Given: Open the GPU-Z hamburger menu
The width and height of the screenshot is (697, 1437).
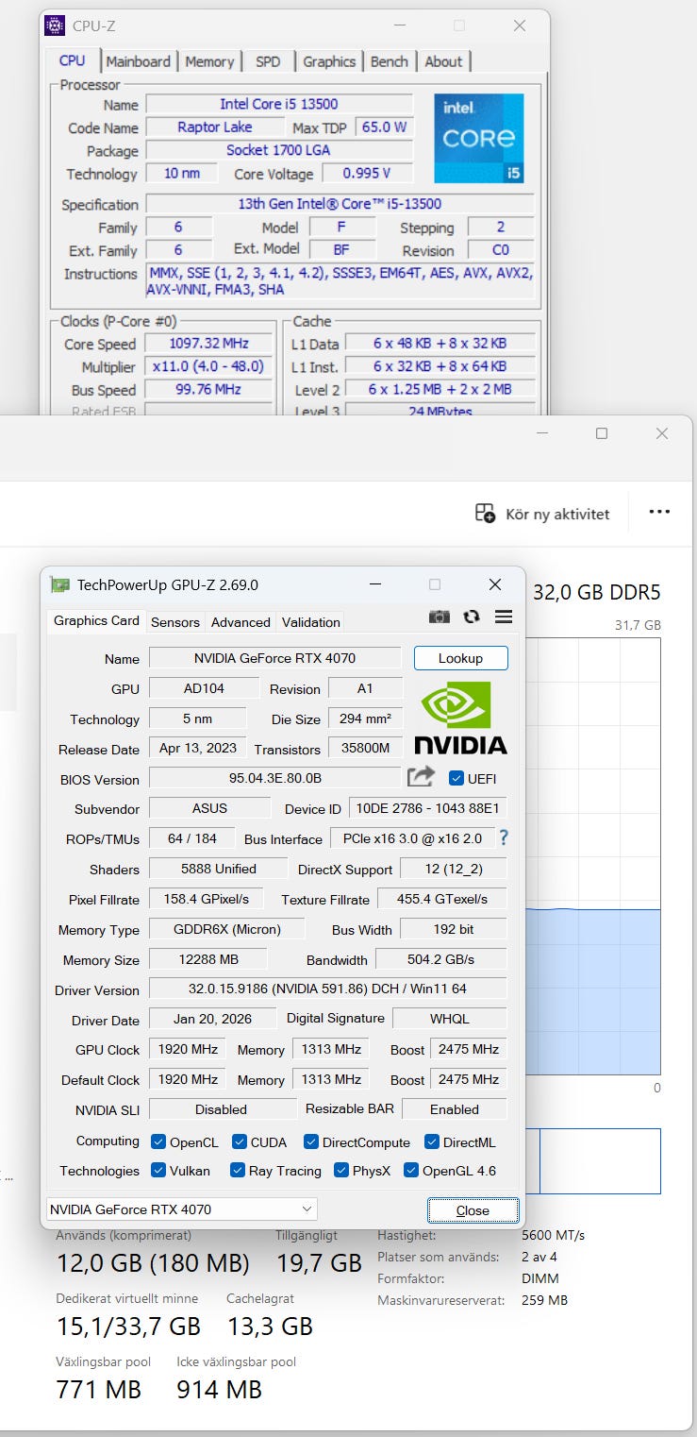Looking at the screenshot, I should click(504, 617).
